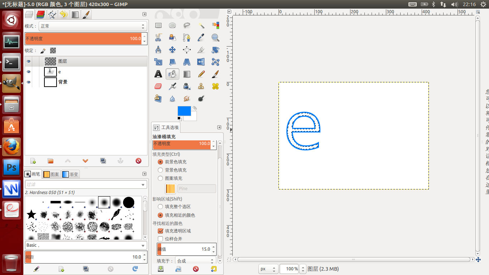Select the Ink tool

[187, 86]
